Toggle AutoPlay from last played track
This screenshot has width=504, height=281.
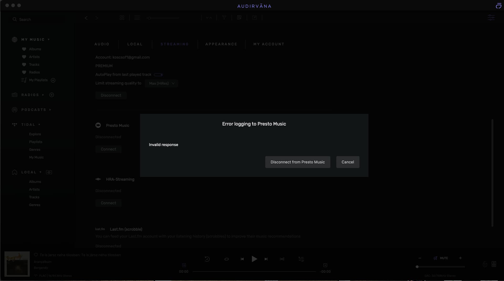click(158, 75)
